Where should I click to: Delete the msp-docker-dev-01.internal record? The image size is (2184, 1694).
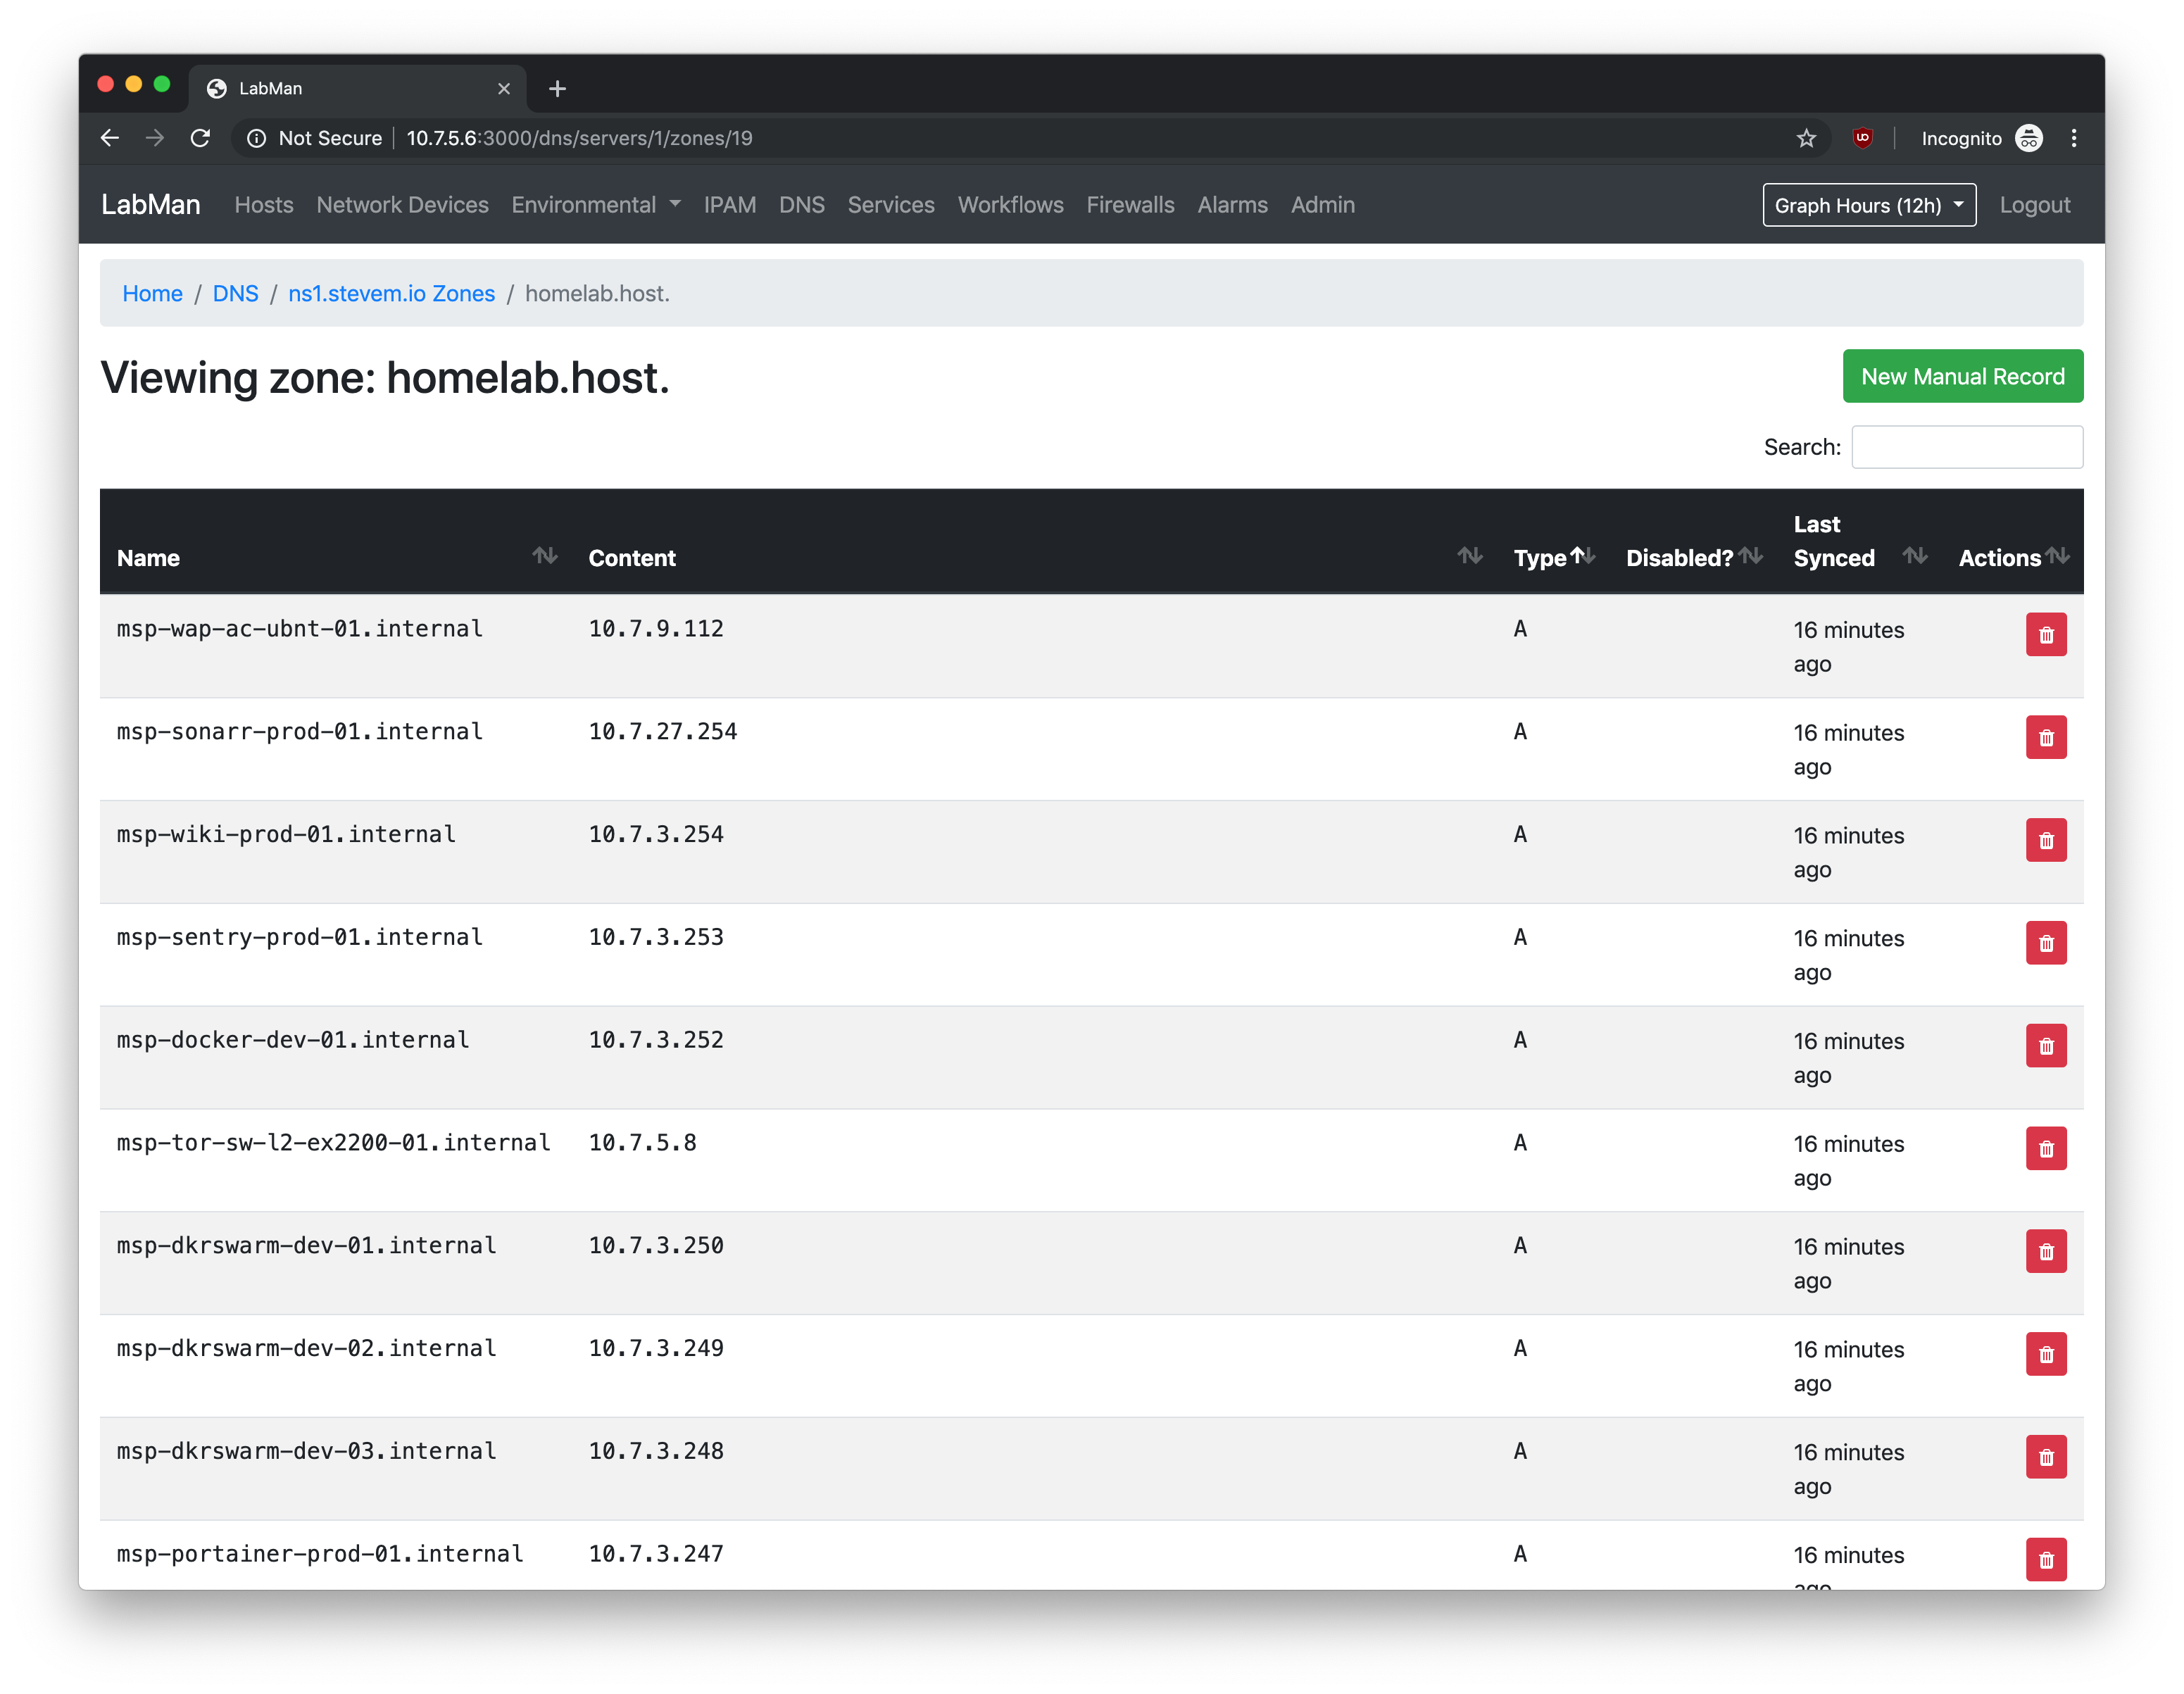point(2045,1046)
